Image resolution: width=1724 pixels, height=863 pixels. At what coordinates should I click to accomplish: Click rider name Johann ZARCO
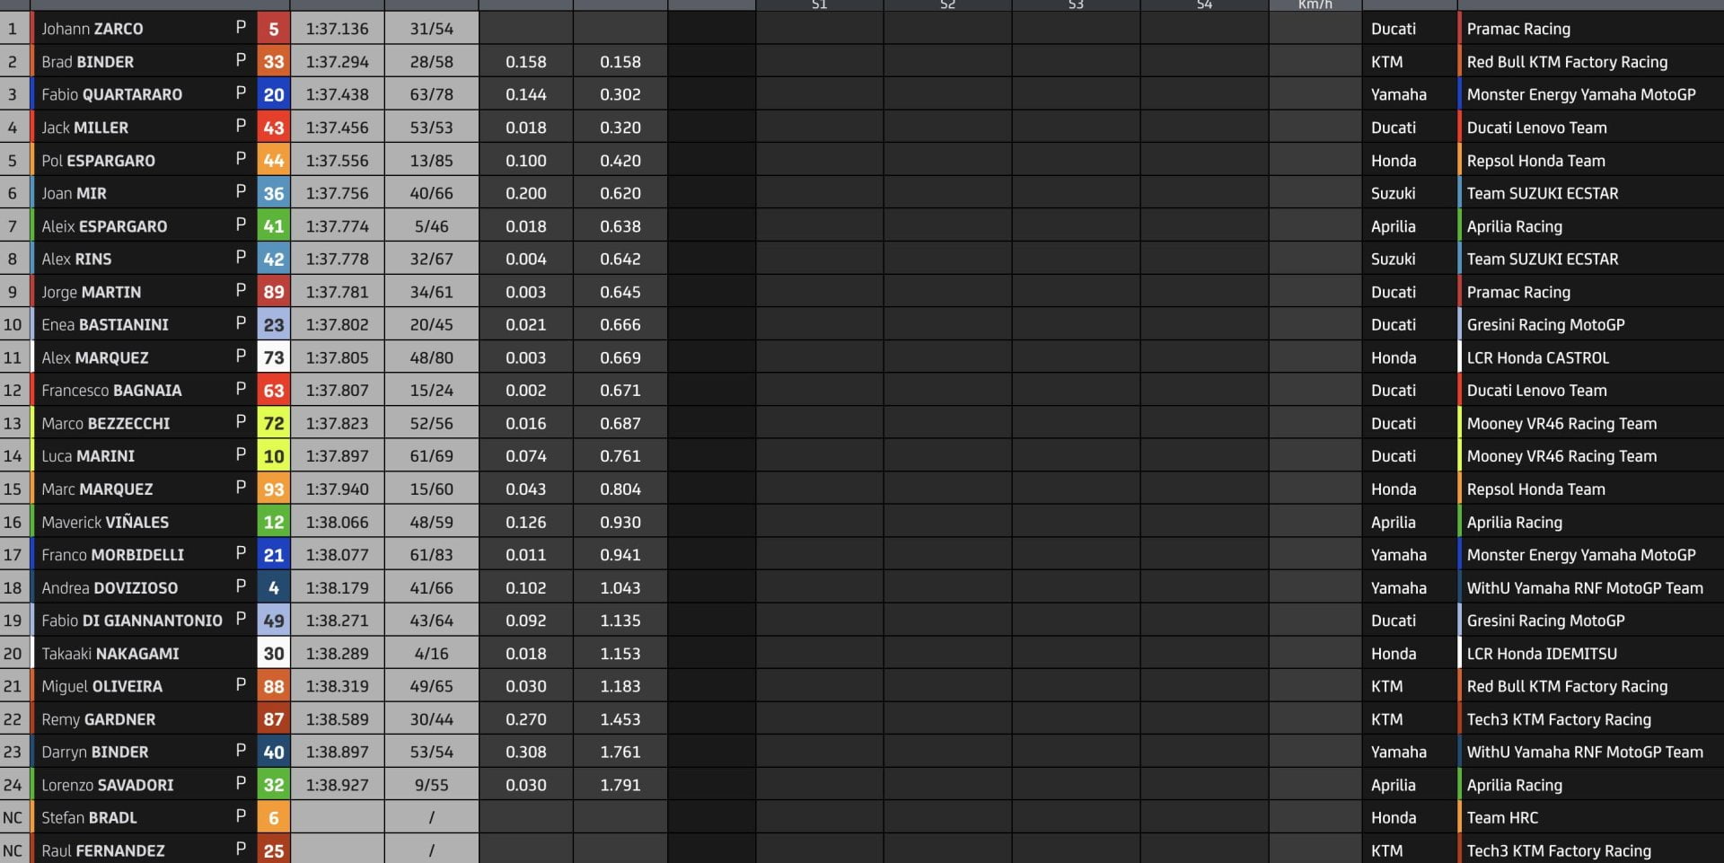92,29
